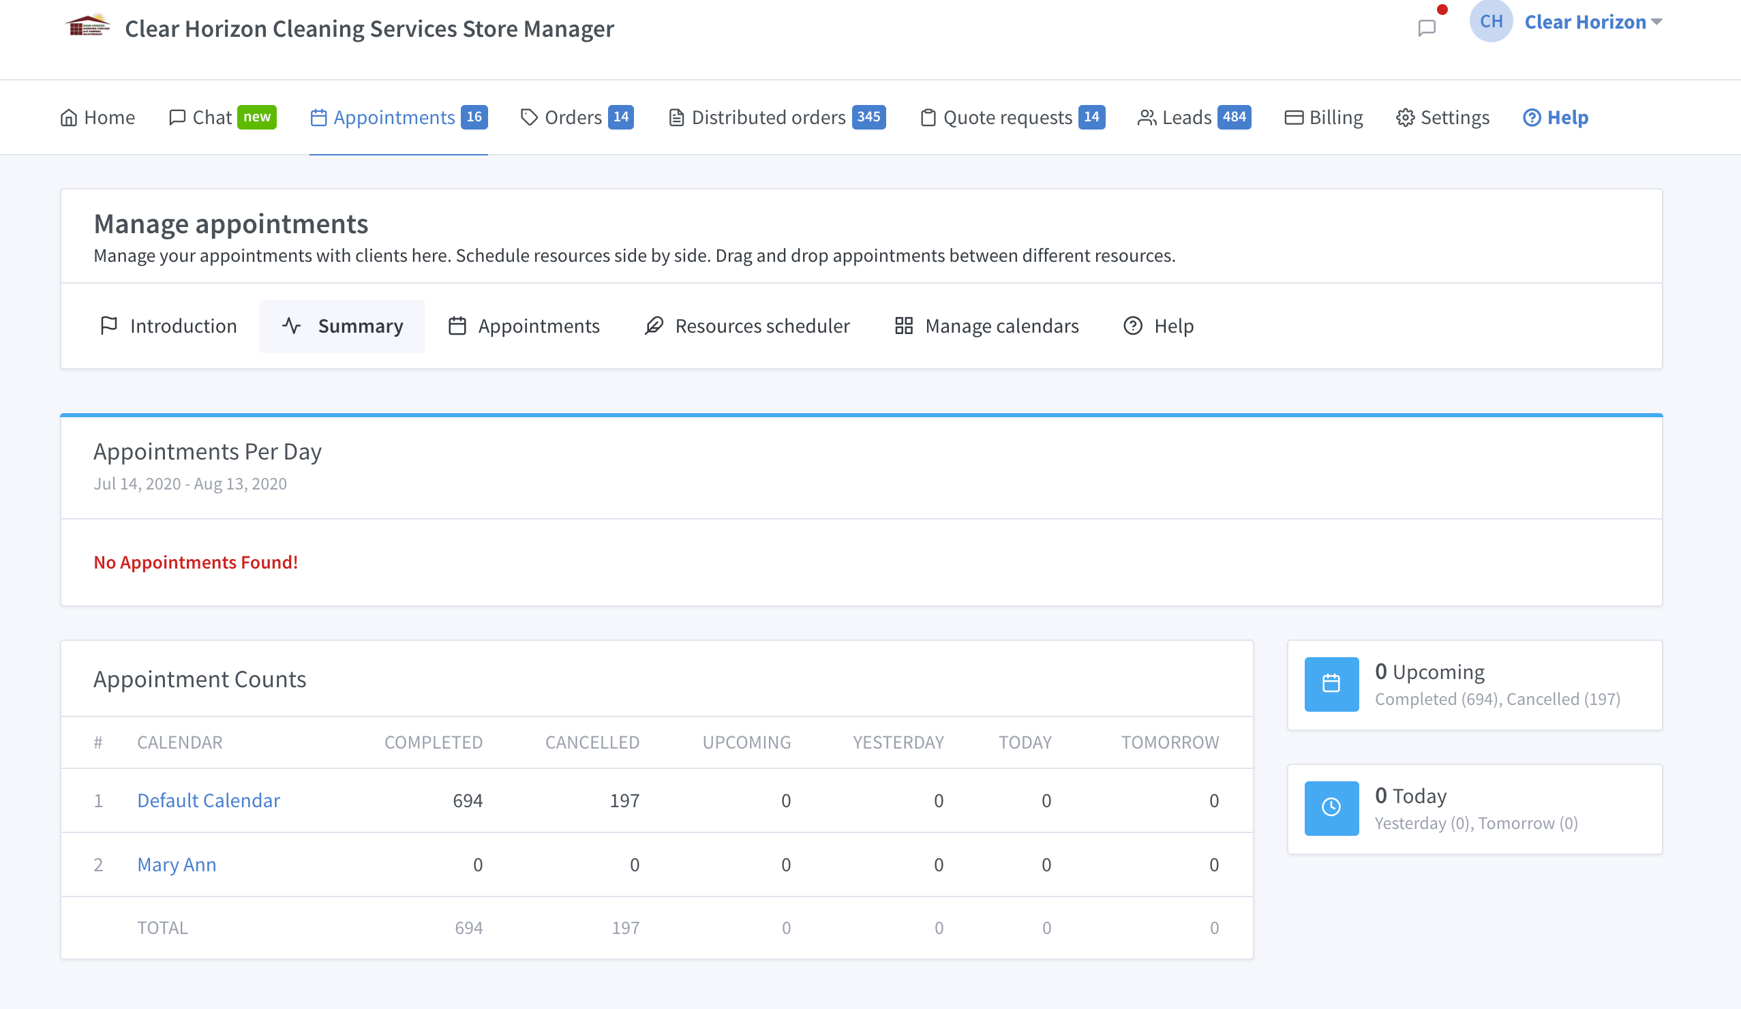Click the blue calendar icon in Upcoming card
The image size is (1741, 1009).
point(1331,684)
